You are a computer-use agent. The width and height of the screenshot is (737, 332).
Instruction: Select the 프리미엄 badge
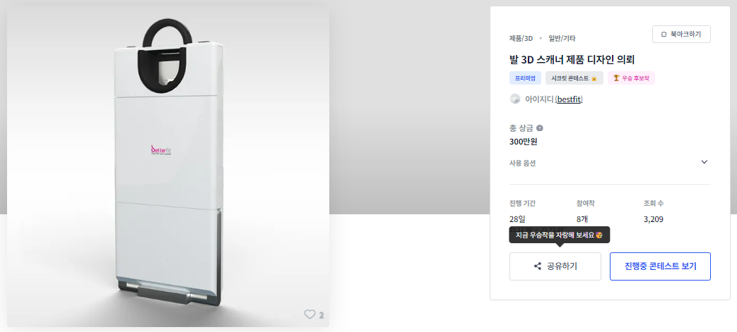(526, 78)
